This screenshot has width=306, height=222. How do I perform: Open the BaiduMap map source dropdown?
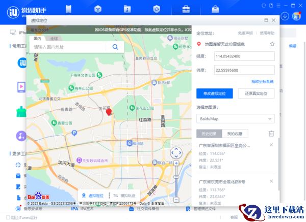[x=235, y=118]
